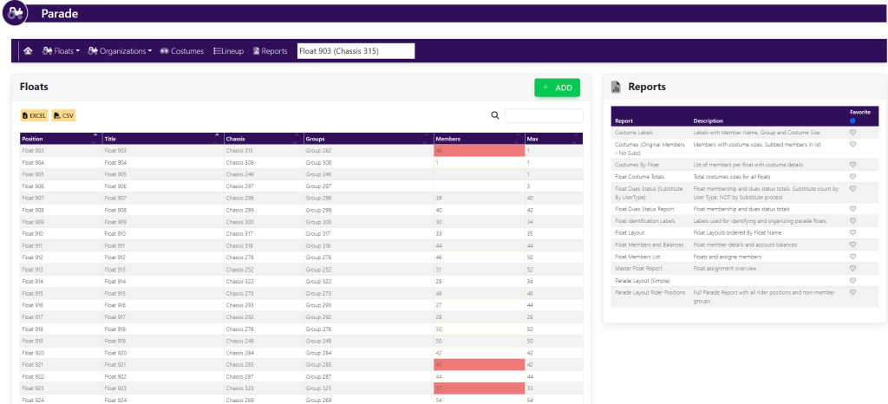The image size is (888, 404).
Task: Open the Float Members List report
Action: tap(637, 257)
